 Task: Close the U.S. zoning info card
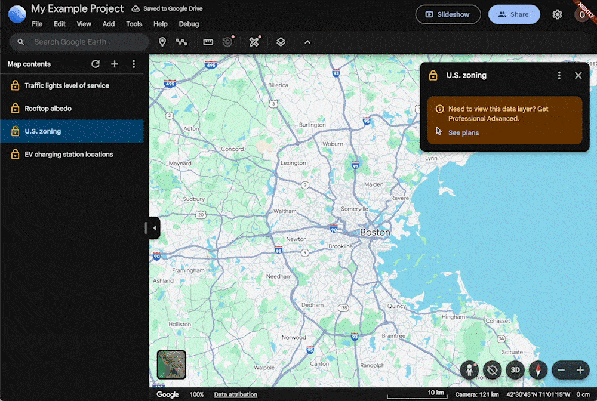(x=578, y=75)
